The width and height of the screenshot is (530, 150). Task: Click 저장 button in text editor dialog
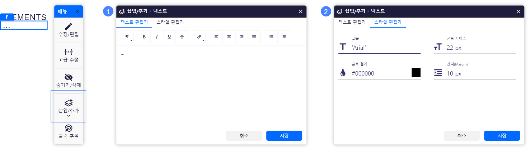(284, 136)
